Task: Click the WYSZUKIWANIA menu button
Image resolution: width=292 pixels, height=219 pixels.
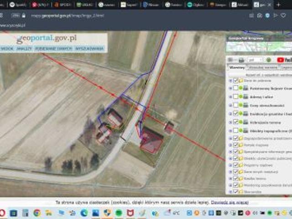Action: 89,48
